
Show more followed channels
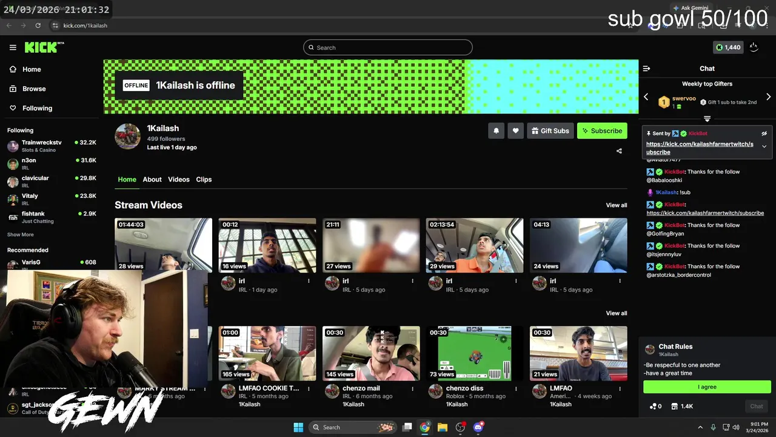21,235
